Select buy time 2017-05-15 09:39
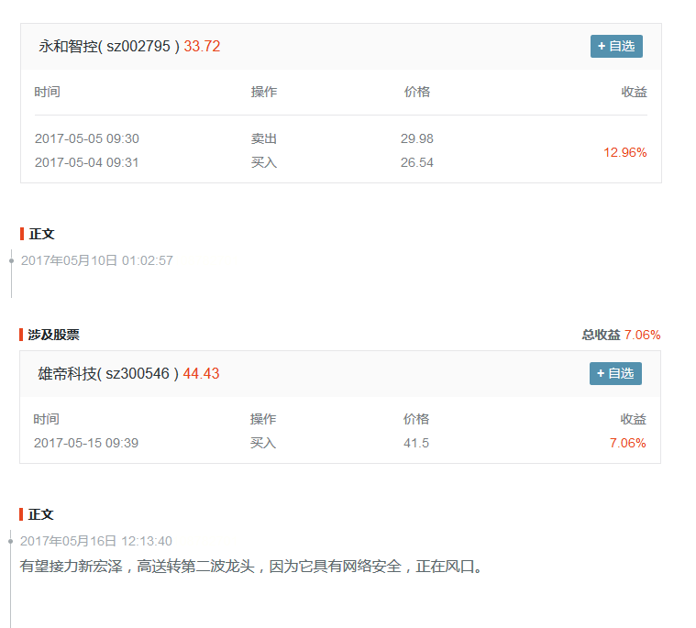696x628 pixels. tap(86, 443)
